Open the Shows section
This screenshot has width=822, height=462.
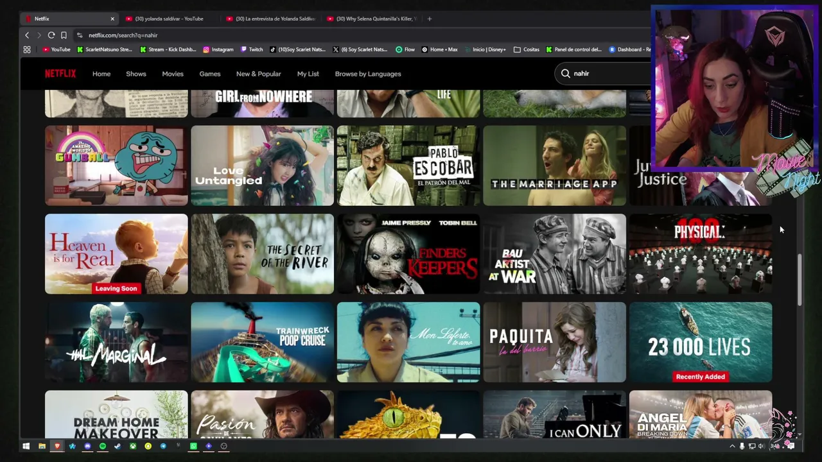tap(136, 74)
